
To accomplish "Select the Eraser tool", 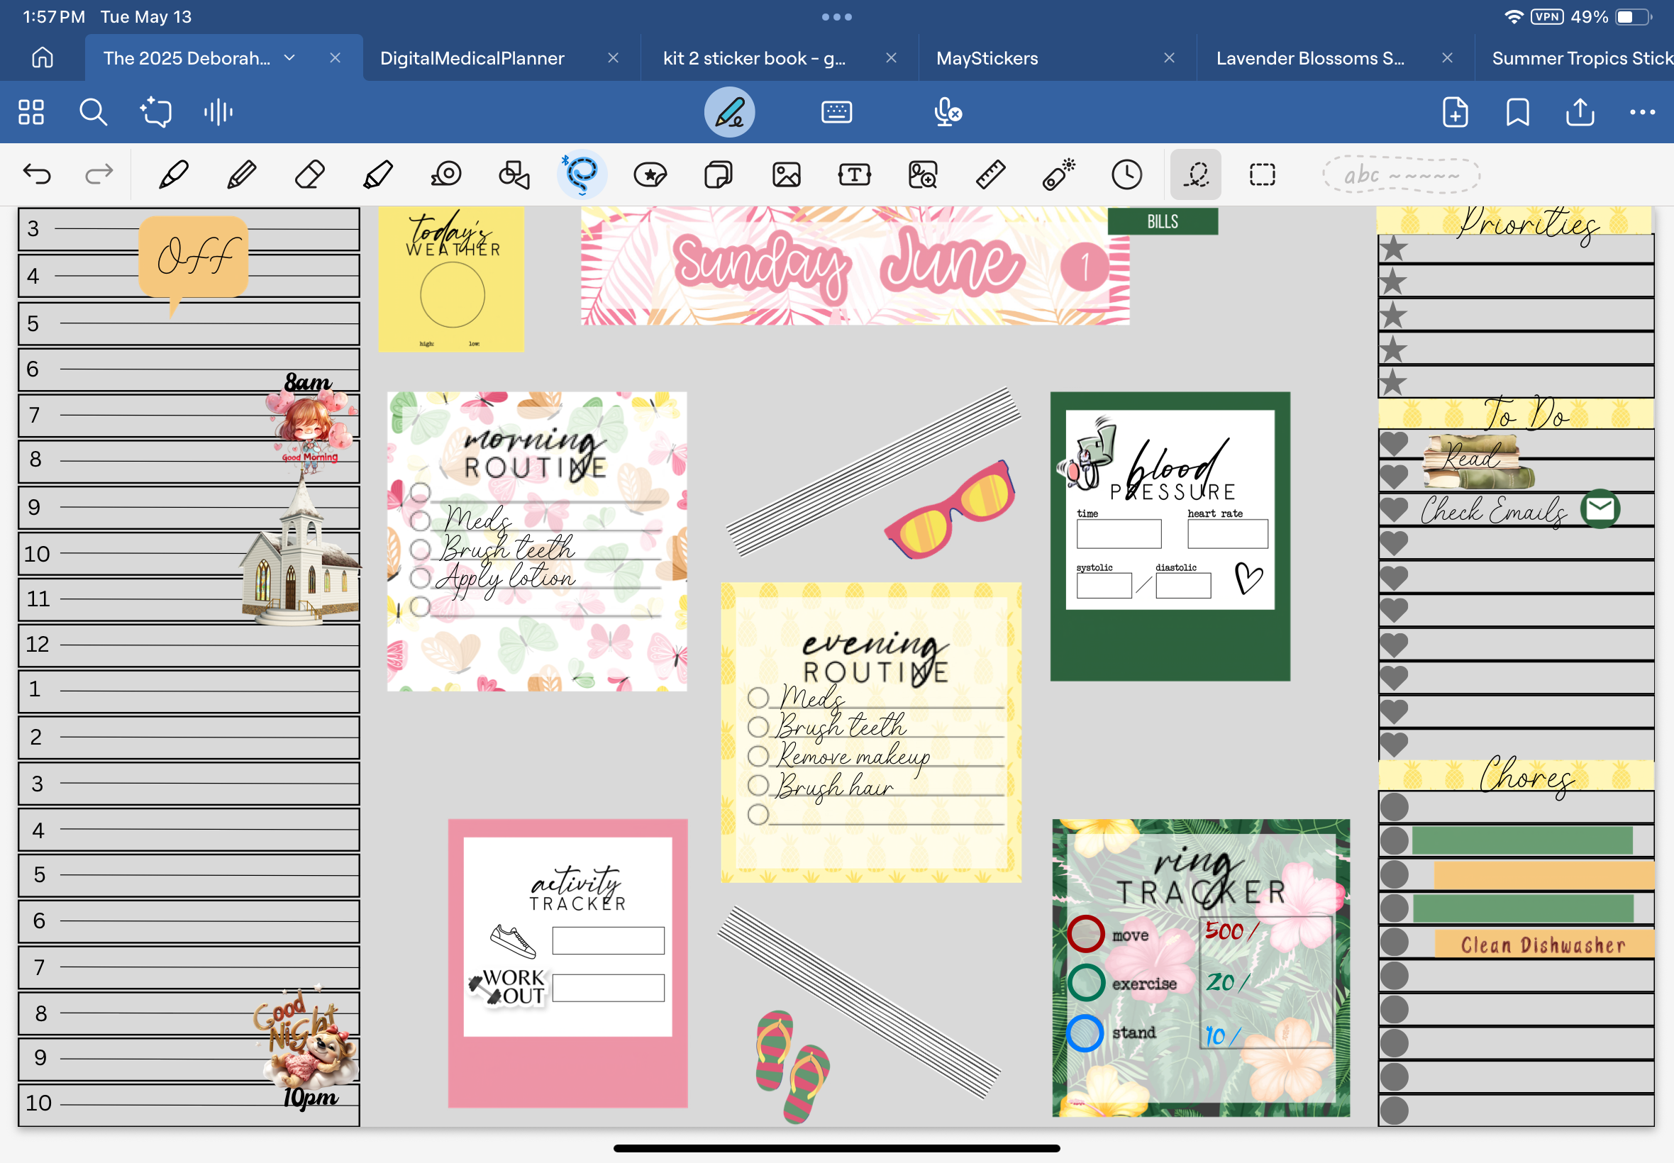I will coord(310,175).
